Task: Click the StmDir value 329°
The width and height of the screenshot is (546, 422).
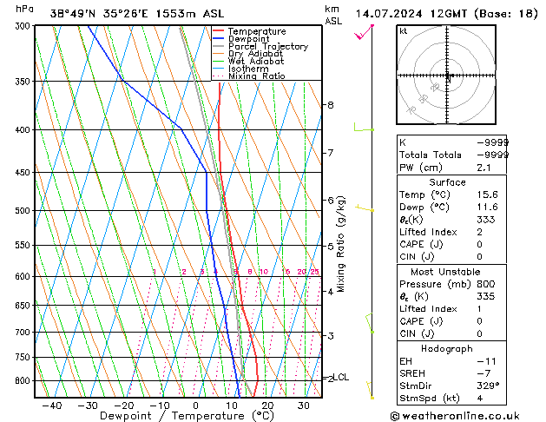Action: (x=488, y=386)
